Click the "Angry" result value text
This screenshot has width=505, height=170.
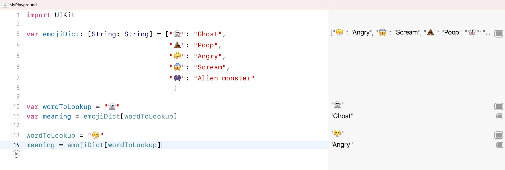[341, 144]
